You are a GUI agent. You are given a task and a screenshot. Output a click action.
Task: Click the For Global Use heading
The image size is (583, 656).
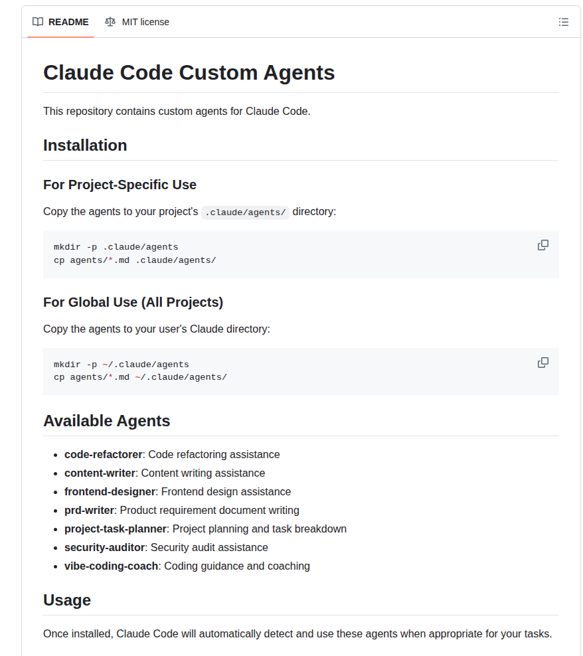click(133, 302)
